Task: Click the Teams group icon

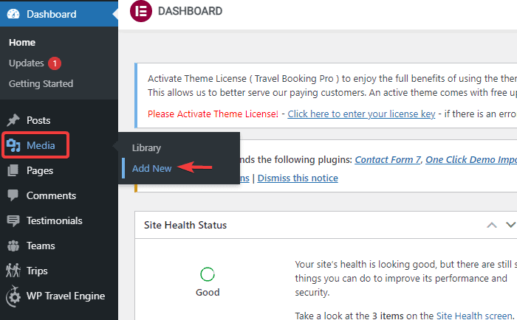Action: (13, 246)
